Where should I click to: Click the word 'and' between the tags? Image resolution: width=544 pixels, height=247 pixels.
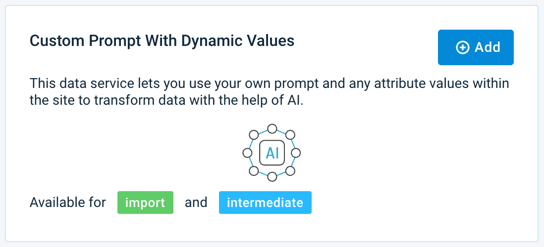point(196,203)
